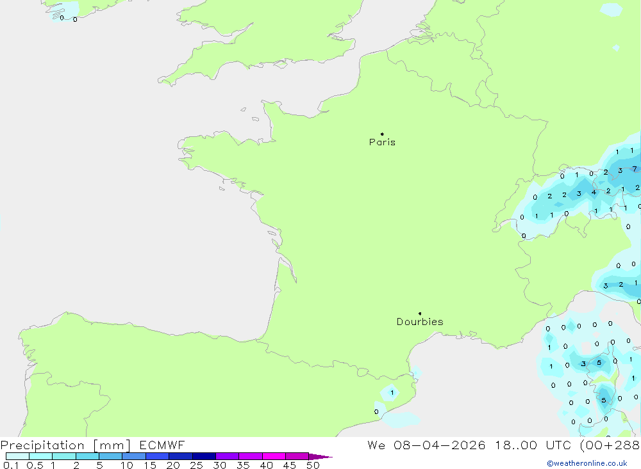Click the black dot marker above Paris
This screenshot has width=641, height=469.
click(x=382, y=134)
